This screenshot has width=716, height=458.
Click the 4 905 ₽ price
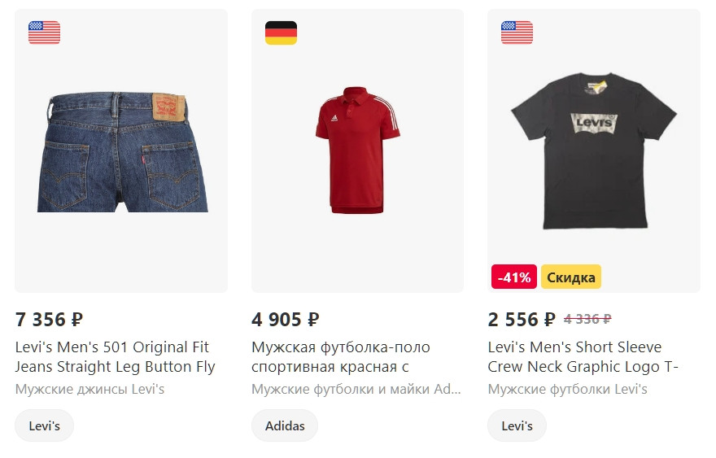tap(286, 320)
